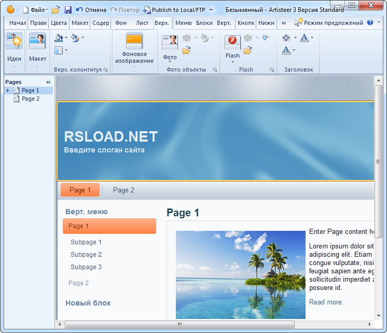
Task: Click the upper headline font A icon
Action: [x=305, y=38]
